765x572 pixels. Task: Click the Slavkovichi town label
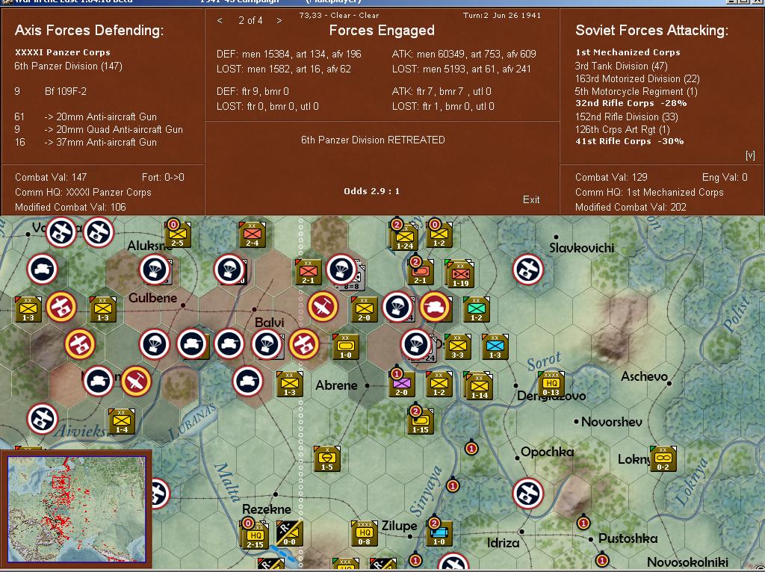(x=581, y=248)
